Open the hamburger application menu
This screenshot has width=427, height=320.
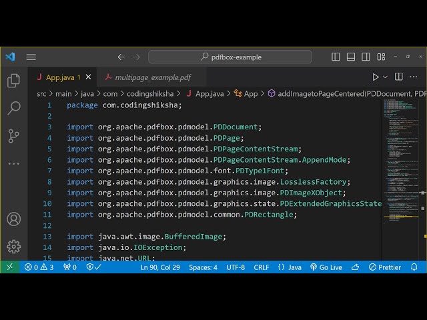(31, 57)
